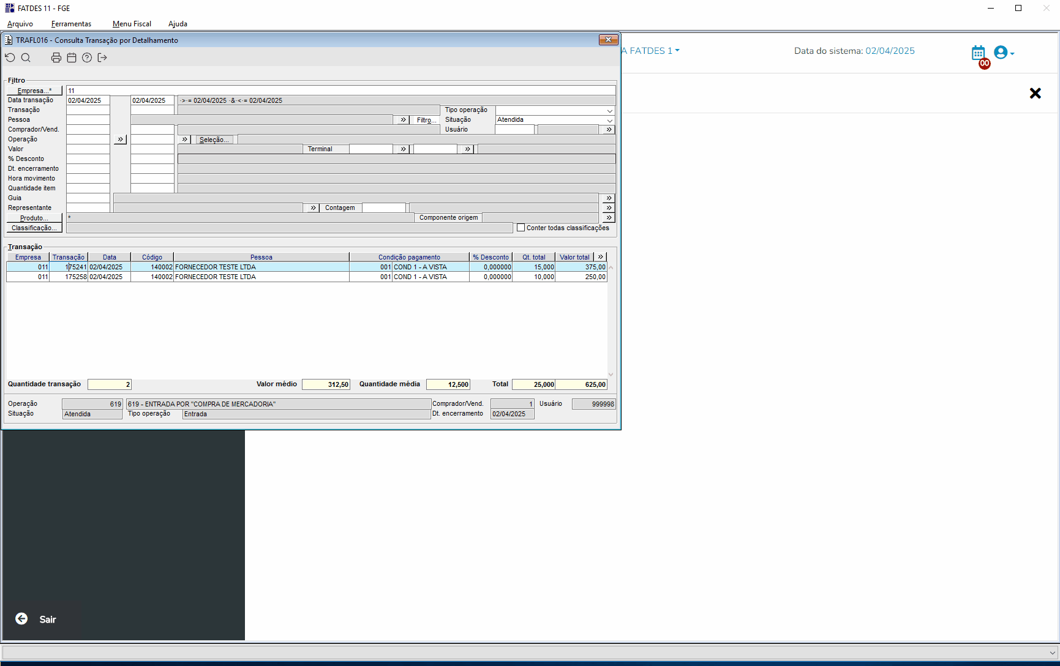
Task: Click the grid scrollbar down arrow
Action: 611,374
